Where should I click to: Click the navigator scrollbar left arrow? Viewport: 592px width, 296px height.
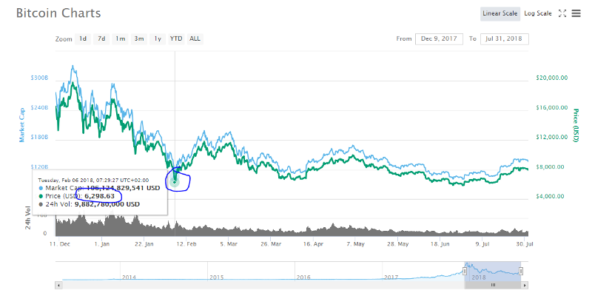tap(58, 285)
